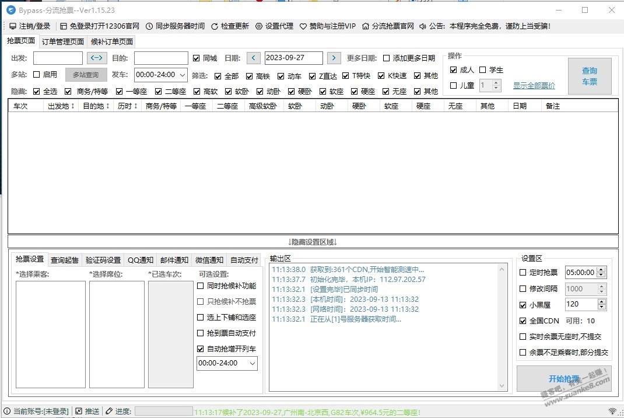The height and width of the screenshot is (418, 624).
Task: Click the 进度 progress bar
Action: pyautogui.click(x=163, y=411)
